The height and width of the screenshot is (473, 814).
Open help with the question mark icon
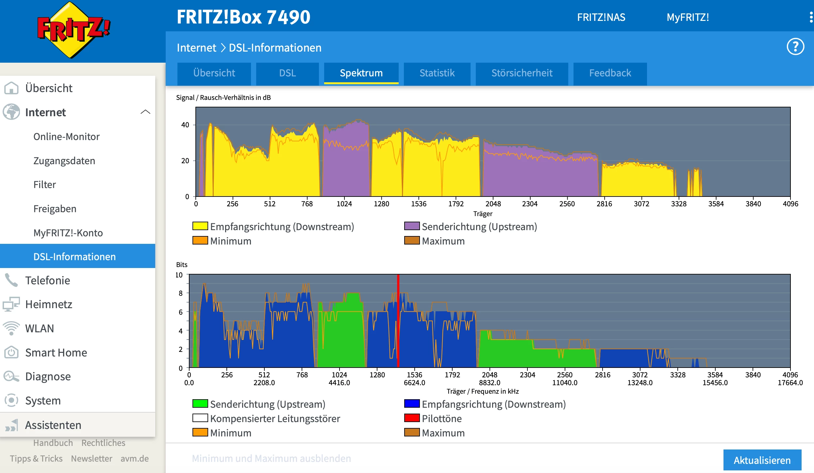pyautogui.click(x=795, y=47)
